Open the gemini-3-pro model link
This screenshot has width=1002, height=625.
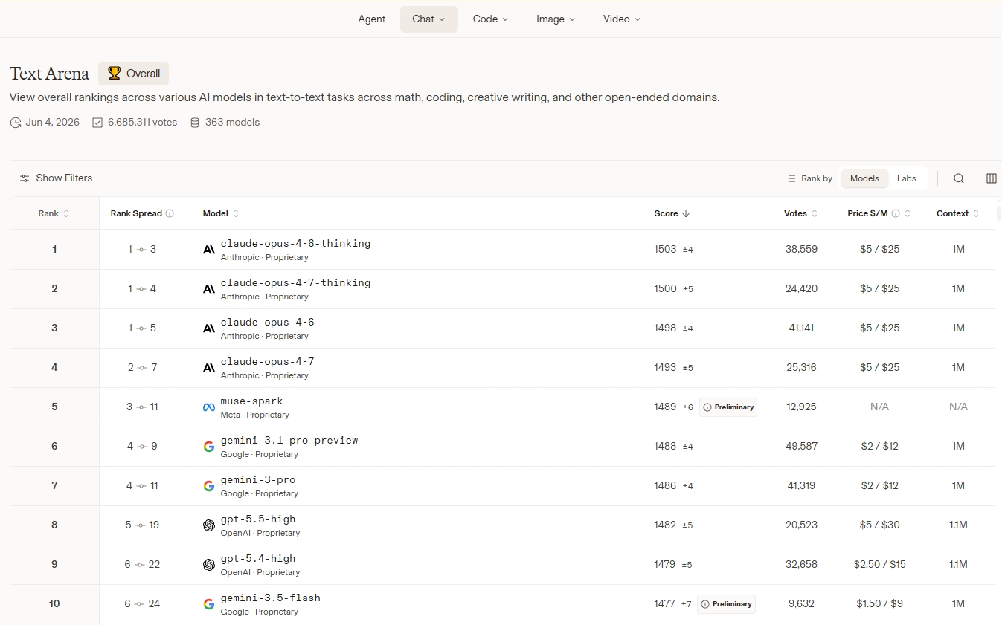click(x=258, y=480)
